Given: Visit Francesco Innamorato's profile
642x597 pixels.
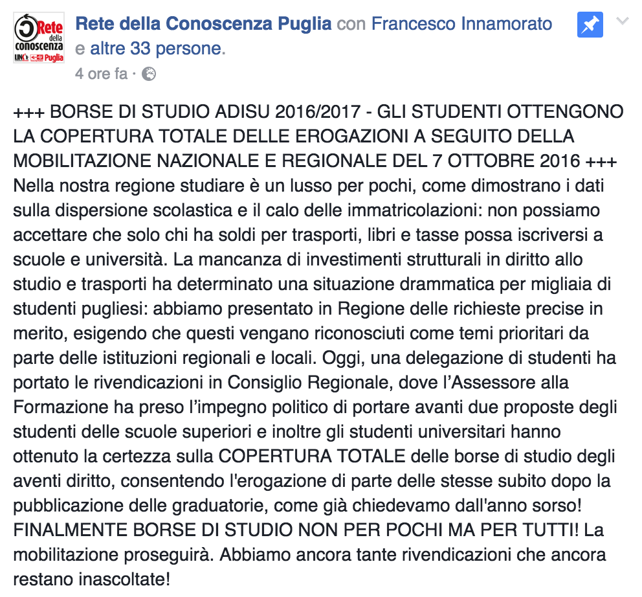Looking at the screenshot, I should (461, 25).
